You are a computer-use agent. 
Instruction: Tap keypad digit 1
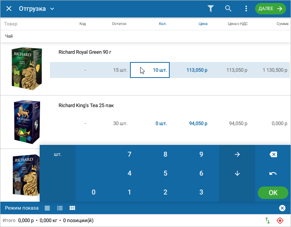pyautogui.click(x=129, y=192)
